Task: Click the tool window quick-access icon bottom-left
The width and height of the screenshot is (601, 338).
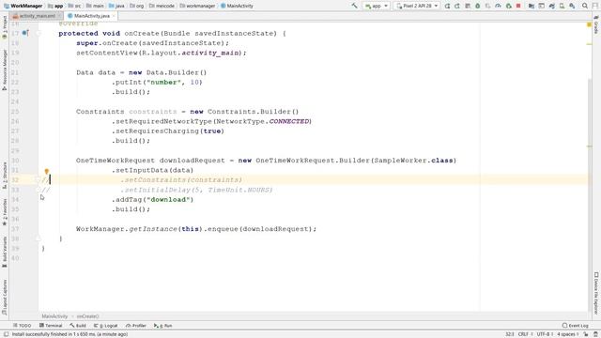Action: [x=6, y=334]
